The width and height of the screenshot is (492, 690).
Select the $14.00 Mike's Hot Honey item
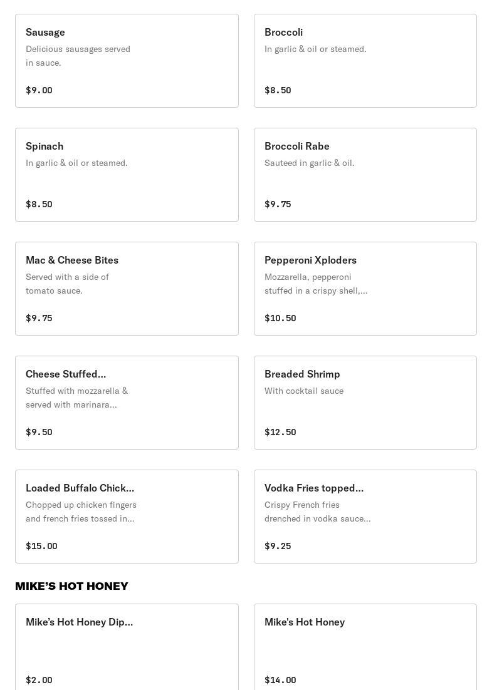coord(365,648)
